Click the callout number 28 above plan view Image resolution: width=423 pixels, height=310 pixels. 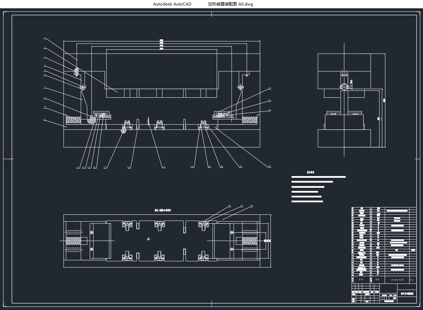252,206
